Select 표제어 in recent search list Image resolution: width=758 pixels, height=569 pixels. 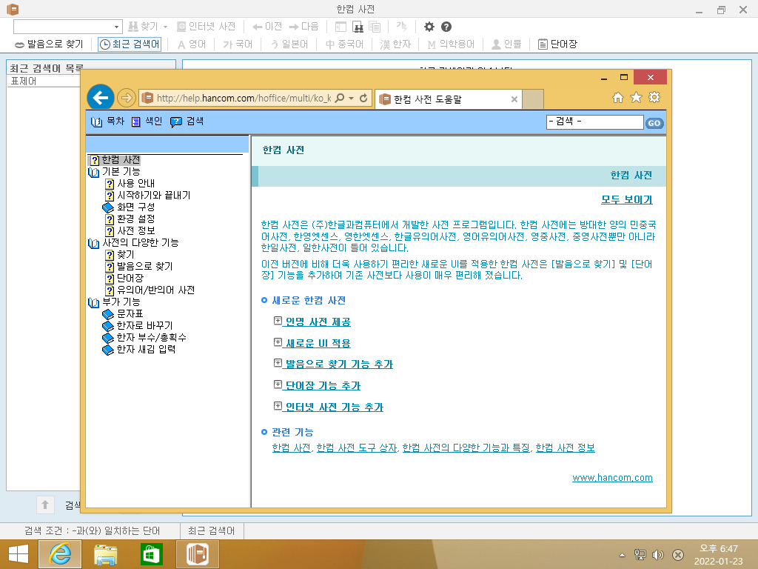23,81
